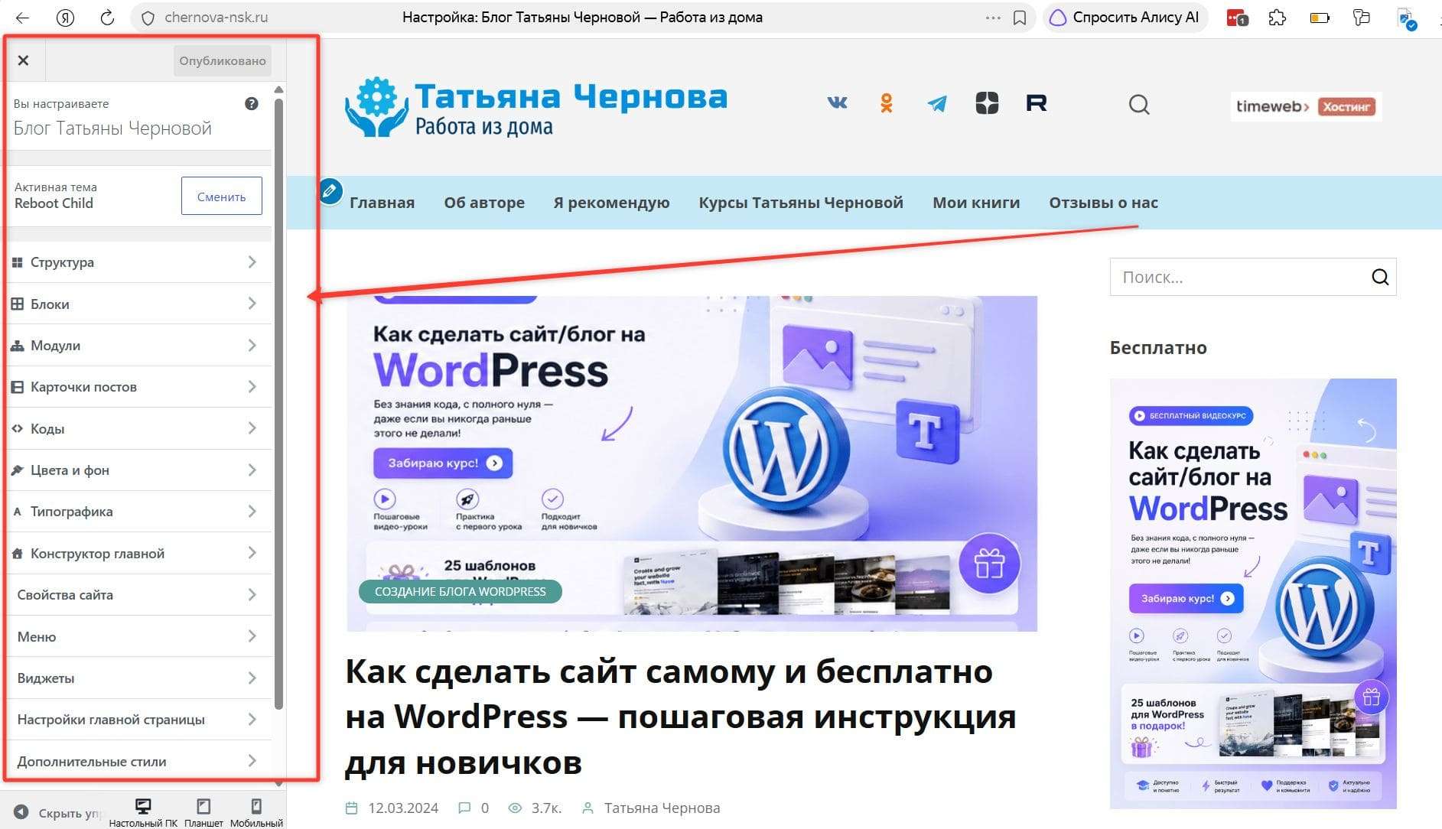Open the timeweb Хостинг banner
The image size is (1442, 829).
[x=1306, y=106]
